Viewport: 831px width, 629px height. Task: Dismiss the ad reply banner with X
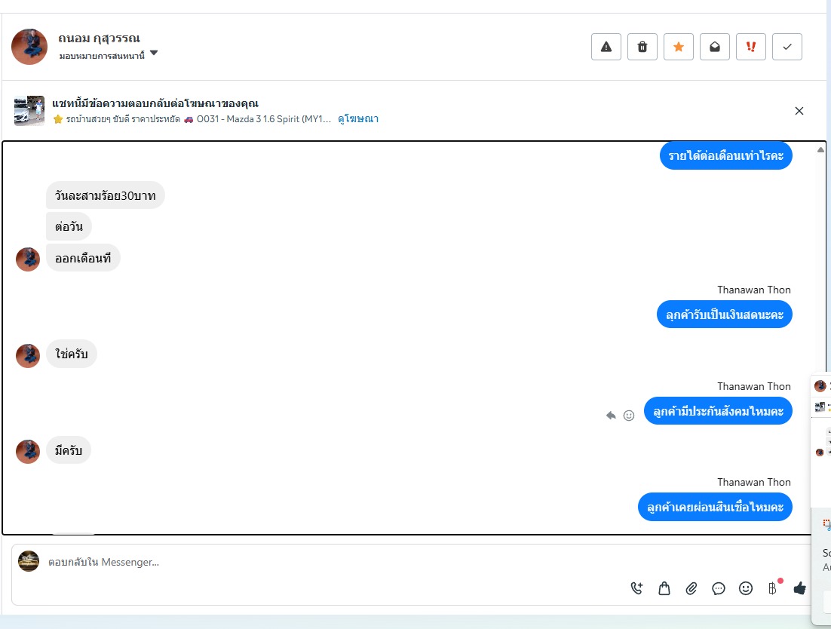pyautogui.click(x=799, y=111)
